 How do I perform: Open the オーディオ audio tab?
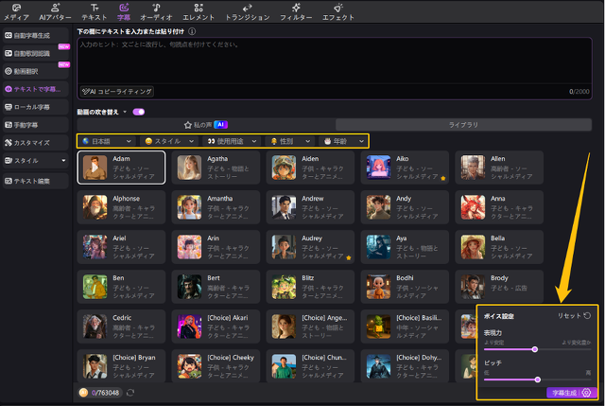tap(156, 12)
